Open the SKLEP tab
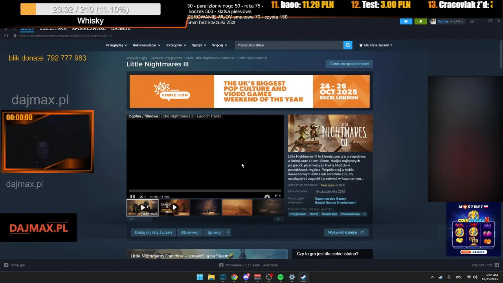This screenshot has height=283, width=503. (27, 29)
